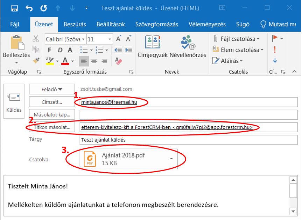Click the Névellenőrzés check names icon

pos(188,47)
